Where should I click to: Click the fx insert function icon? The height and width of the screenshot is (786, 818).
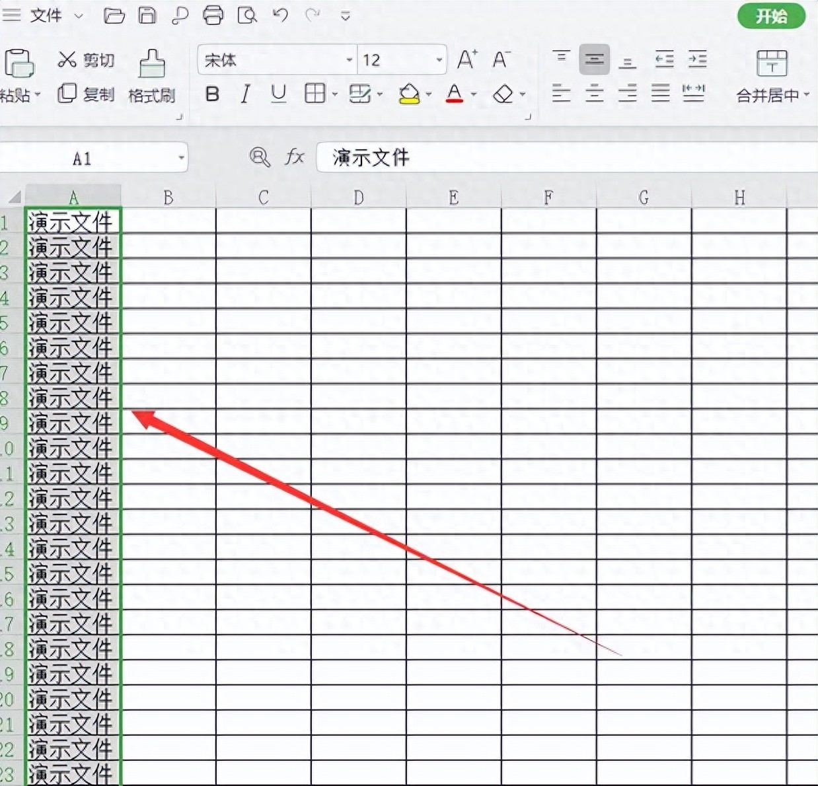pos(294,157)
